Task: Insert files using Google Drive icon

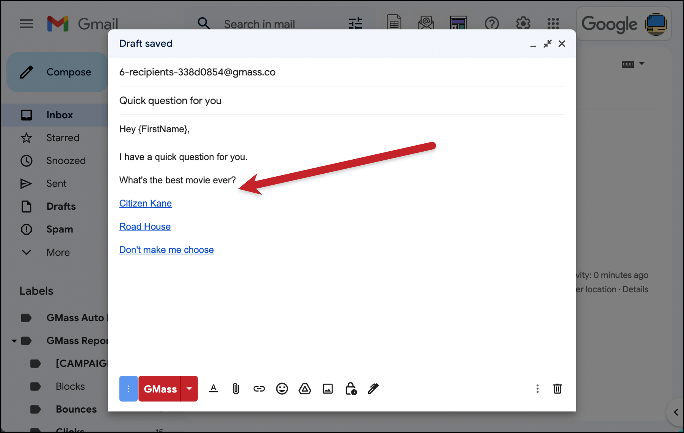Action: tap(305, 389)
